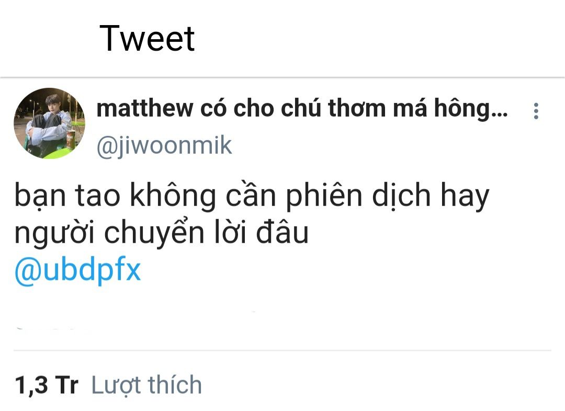Tap the drink can in the avatar image
The width and height of the screenshot is (565, 411).
[x=71, y=140]
